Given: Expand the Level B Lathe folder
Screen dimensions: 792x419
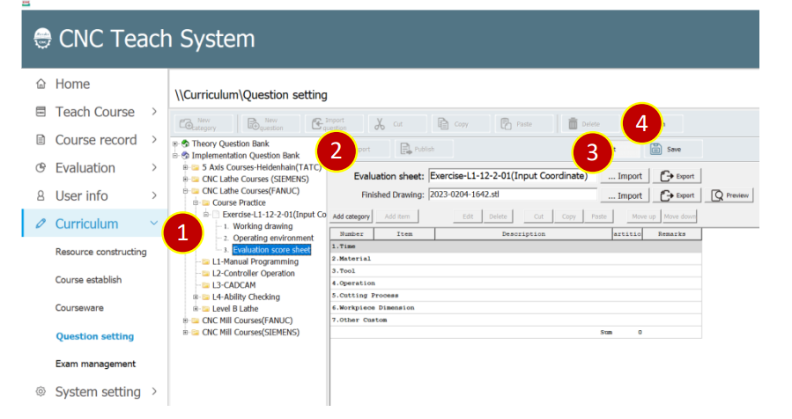Looking at the screenshot, I should 196,308.
